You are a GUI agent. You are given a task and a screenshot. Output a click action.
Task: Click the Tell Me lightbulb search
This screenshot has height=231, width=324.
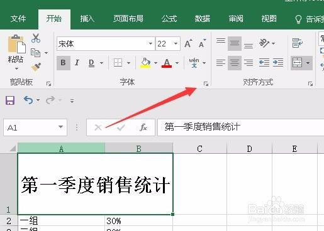(298, 19)
